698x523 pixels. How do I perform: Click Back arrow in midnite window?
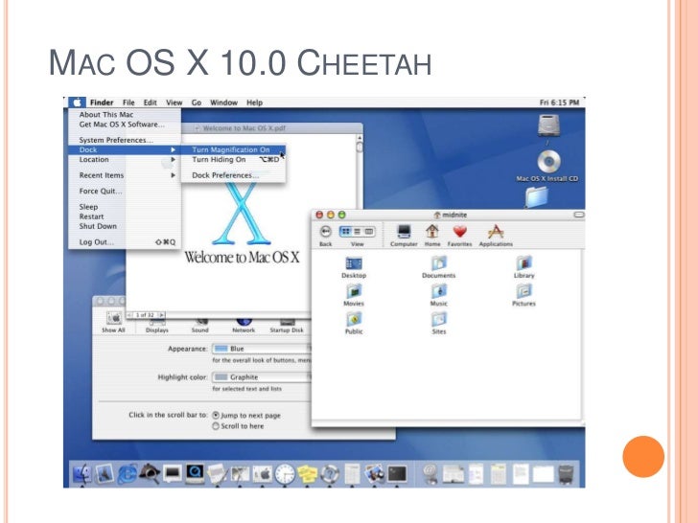tap(325, 231)
